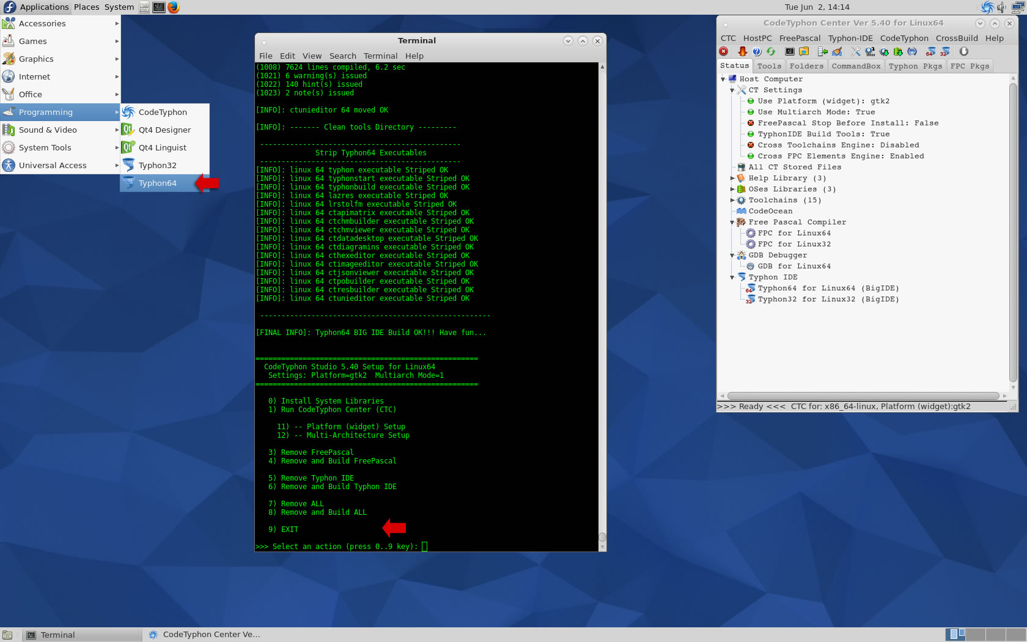Click the CodeTyphon Center horizontal scrollbar

pyautogui.click(x=863, y=396)
